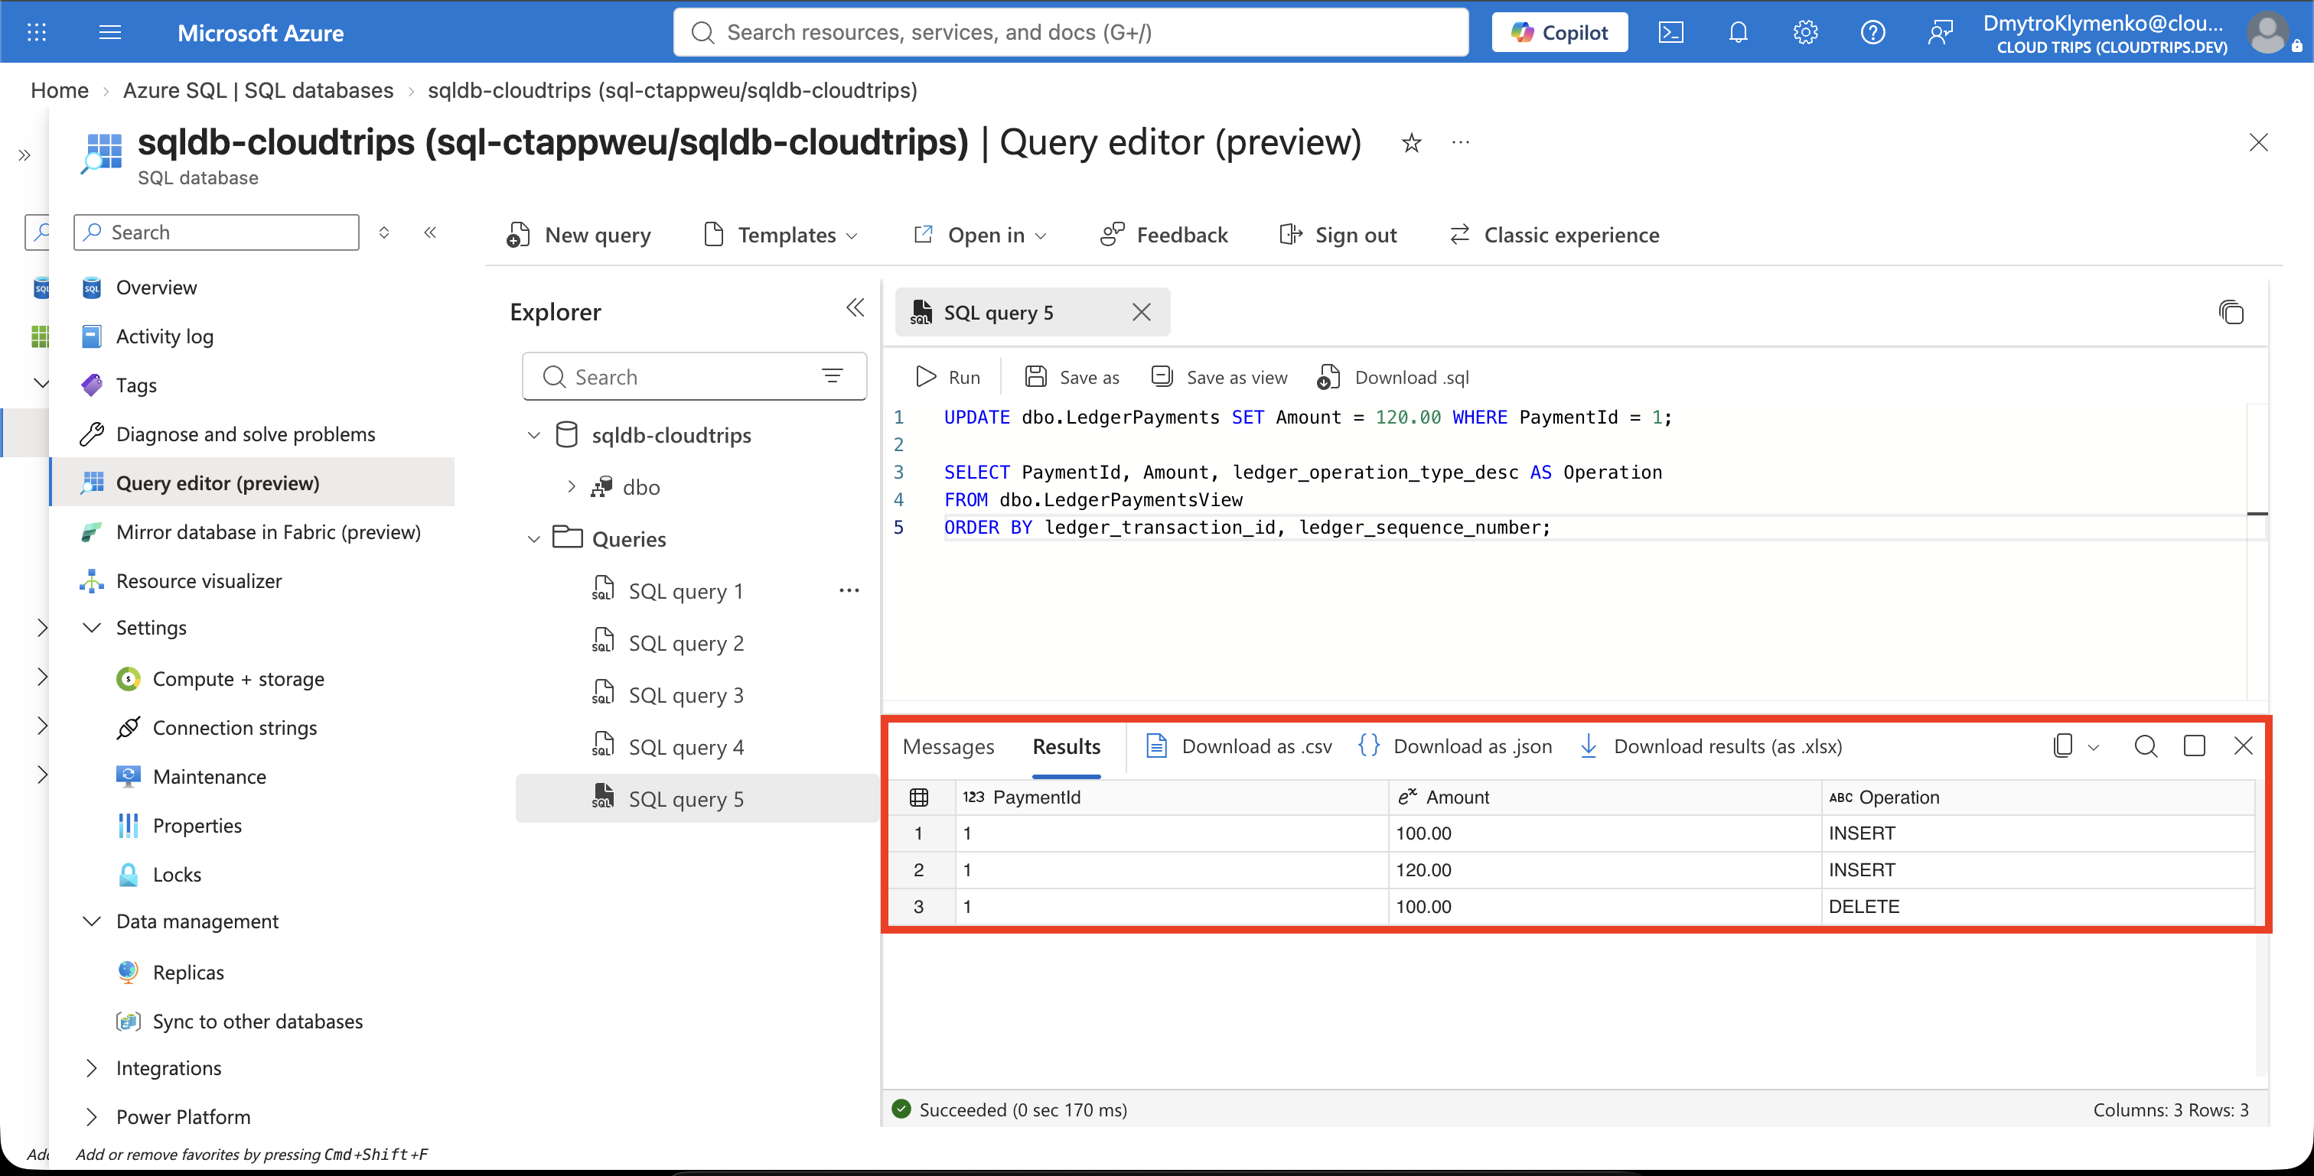
Task: Sign out of the query editor
Action: click(1338, 236)
